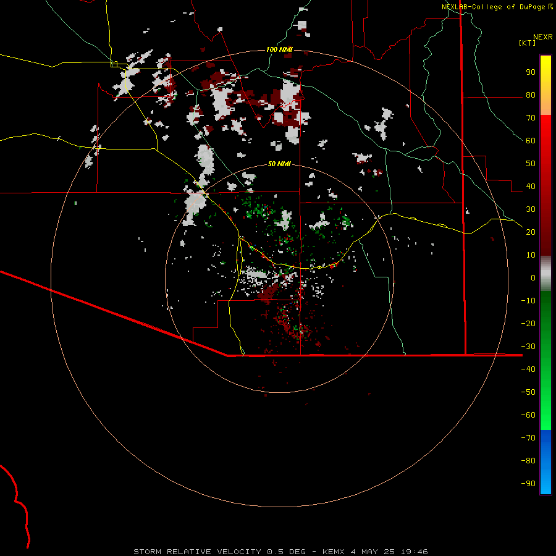The image size is (556, 556).
Task: Click the -80 value on the velocity scale
Action: tap(528, 461)
